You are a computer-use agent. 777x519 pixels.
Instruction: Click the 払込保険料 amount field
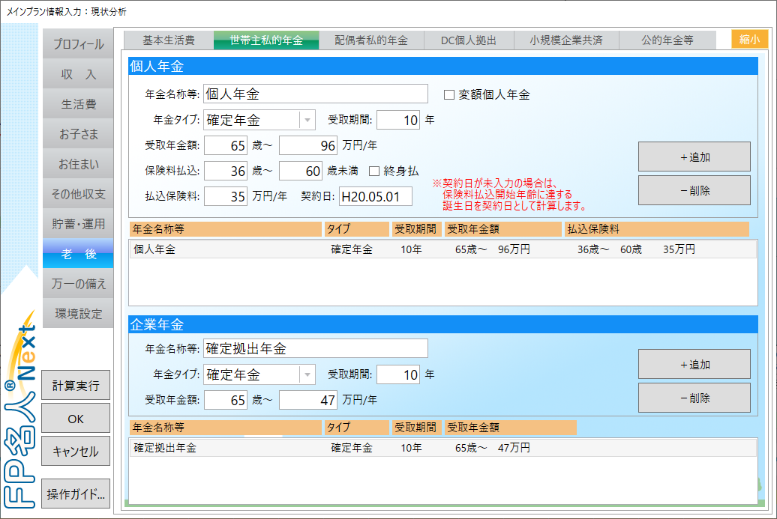coord(226,197)
